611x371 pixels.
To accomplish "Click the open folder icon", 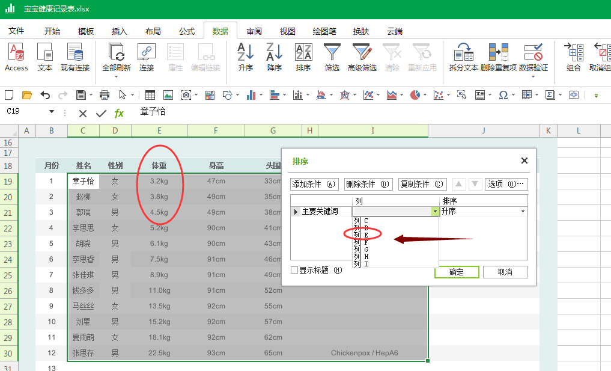I will pyautogui.click(x=27, y=95).
